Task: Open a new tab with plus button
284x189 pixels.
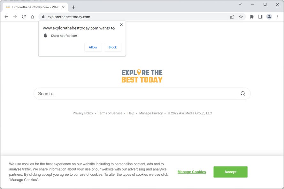Action: tap(73, 7)
